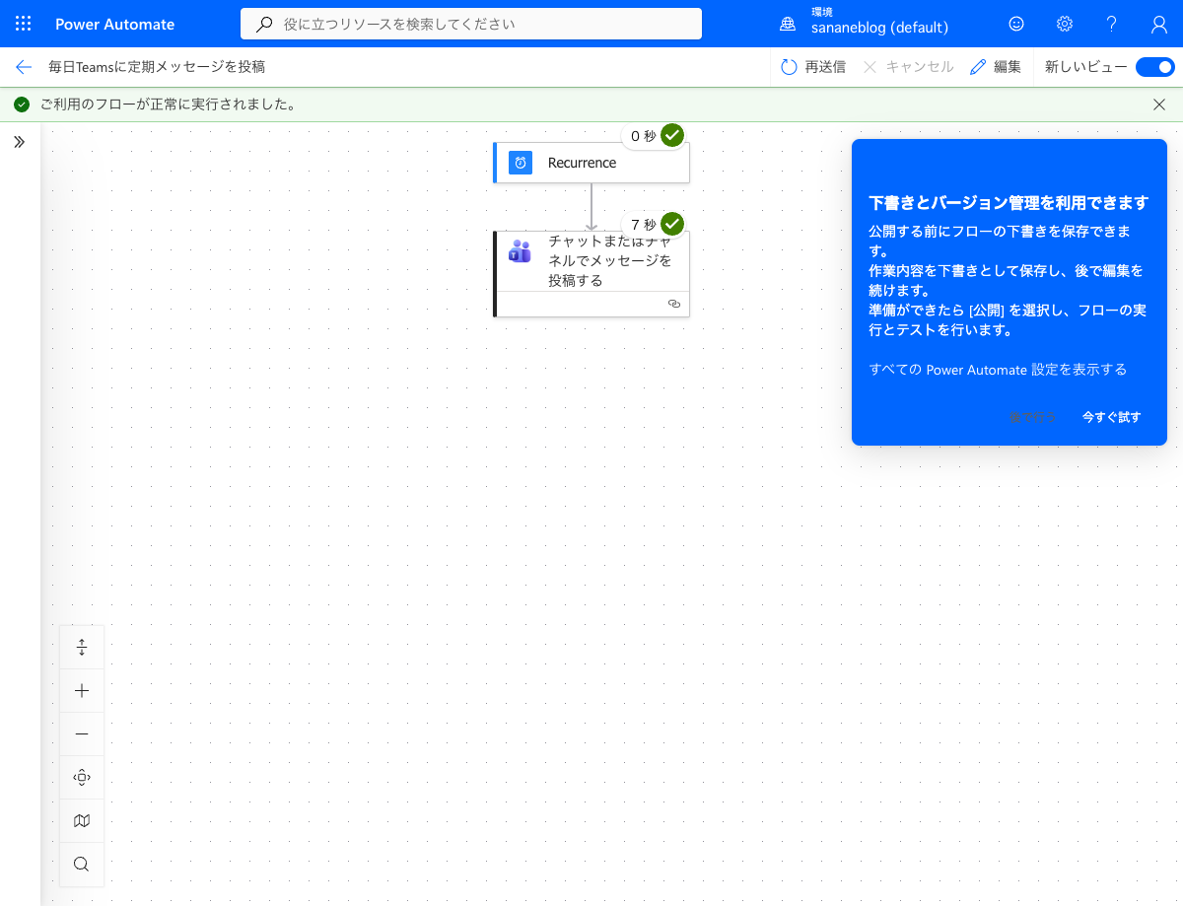The height and width of the screenshot is (906, 1183).
Task: Click the flow title 毎日Teamsに定期メッセージを投稿
Action: 157,67
